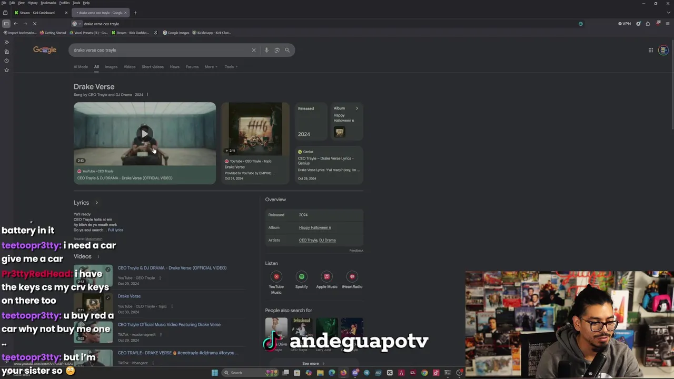This screenshot has width=674, height=379.
Task: Open Getting Started bookmark
Action: pos(53,33)
